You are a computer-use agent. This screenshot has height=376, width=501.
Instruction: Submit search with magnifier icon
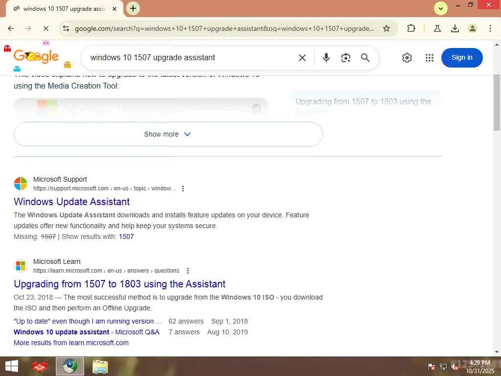[365, 58]
